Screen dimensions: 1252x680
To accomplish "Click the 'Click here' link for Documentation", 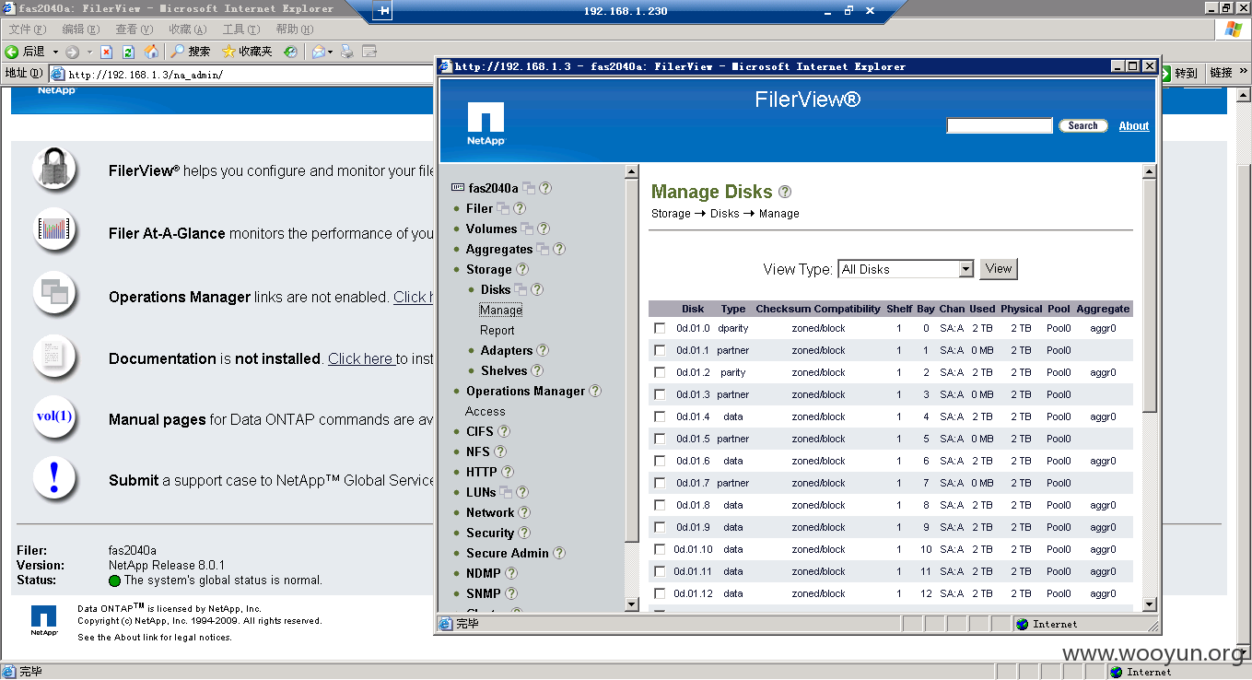I will pyautogui.click(x=362, y=358).
